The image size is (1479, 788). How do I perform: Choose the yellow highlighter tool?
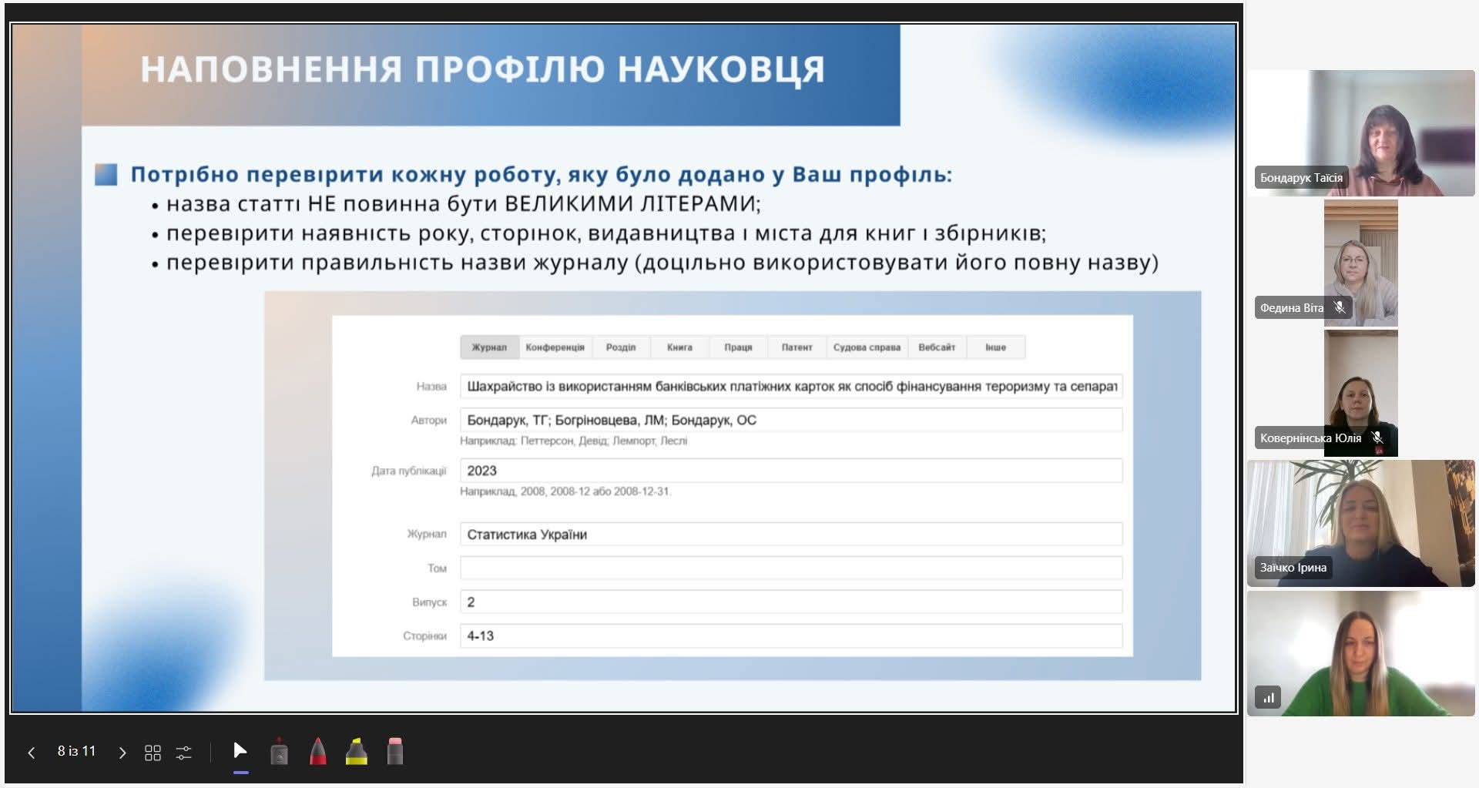click(x=356, y=752)
